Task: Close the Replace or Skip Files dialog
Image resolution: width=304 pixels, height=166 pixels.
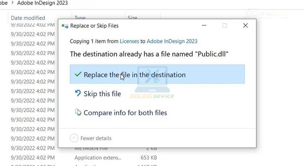Action: coord(245,25)
